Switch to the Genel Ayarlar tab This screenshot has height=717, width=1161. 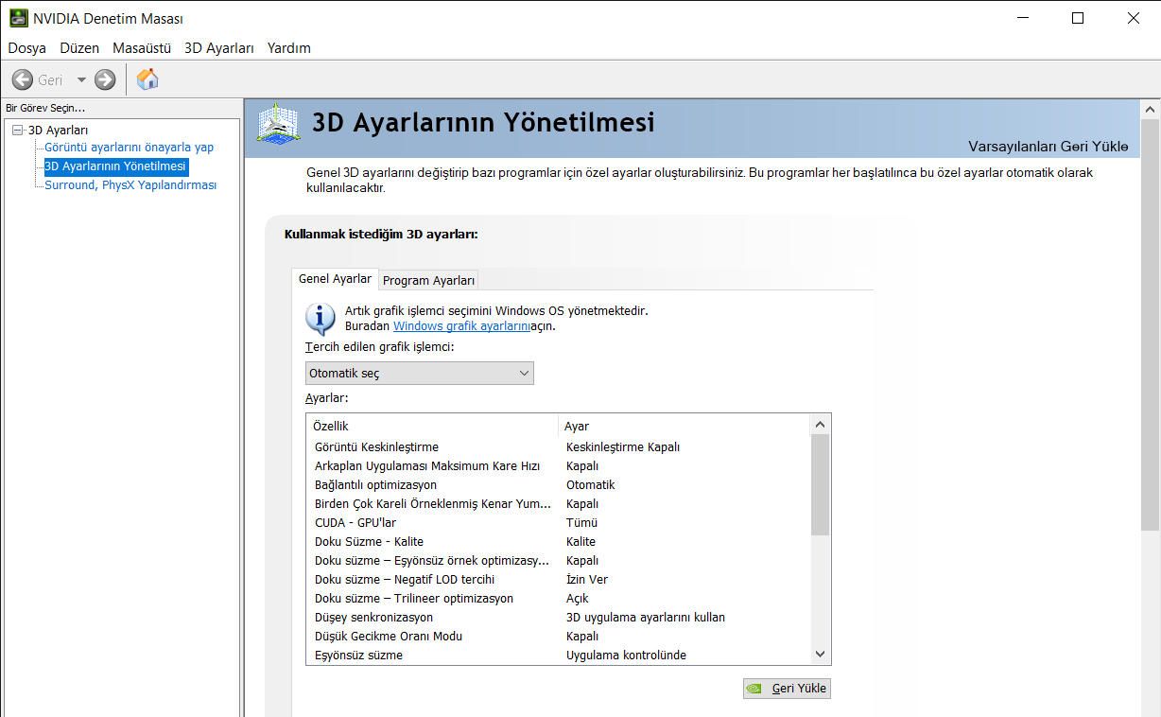coord(335,279)
